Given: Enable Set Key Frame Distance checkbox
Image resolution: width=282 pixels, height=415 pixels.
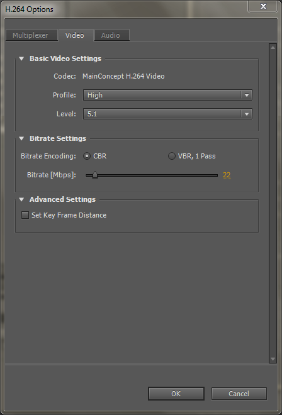Looking at the screenshot, I should pos(25,215).
